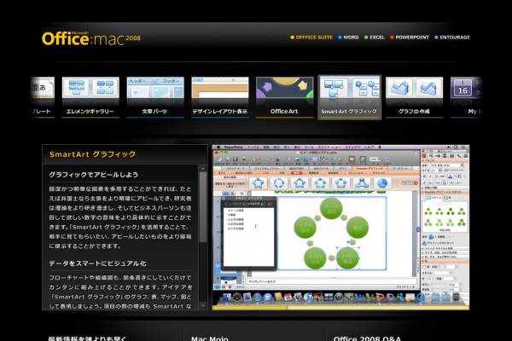Switch to normal view button

click(217, 286)
